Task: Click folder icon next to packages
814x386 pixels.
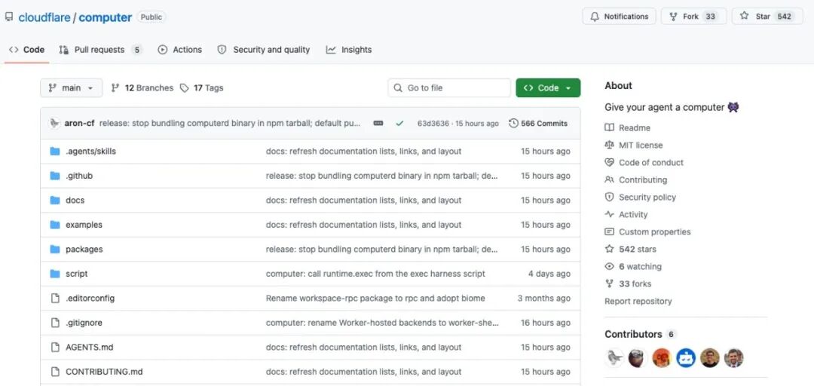Action: pos(55,250)
